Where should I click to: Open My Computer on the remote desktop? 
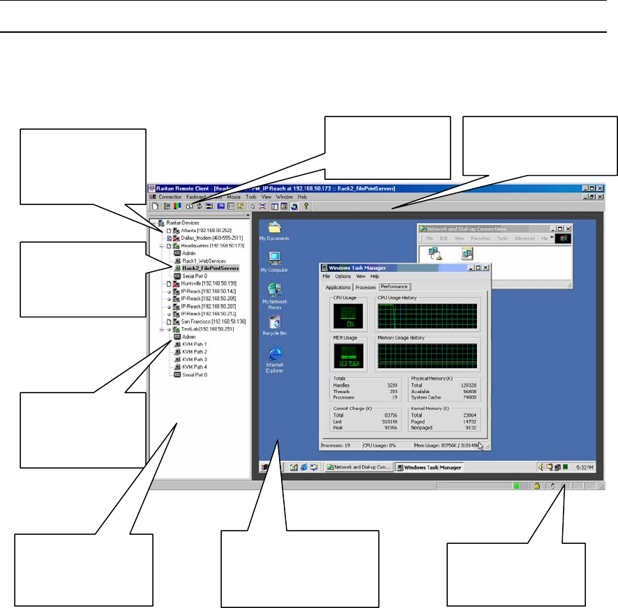point(274,262)
